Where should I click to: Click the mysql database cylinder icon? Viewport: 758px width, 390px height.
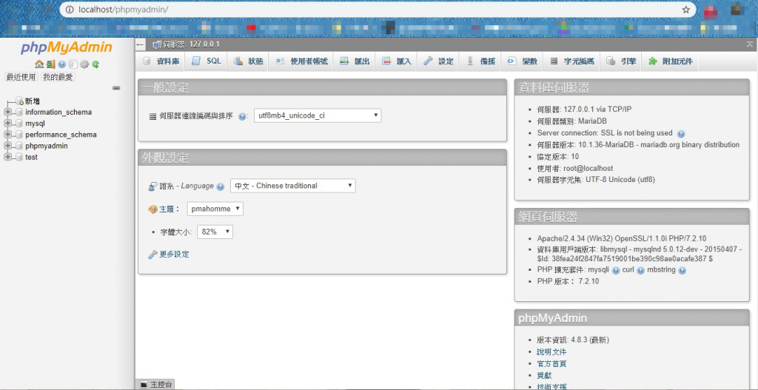click(x=19, y=124)
